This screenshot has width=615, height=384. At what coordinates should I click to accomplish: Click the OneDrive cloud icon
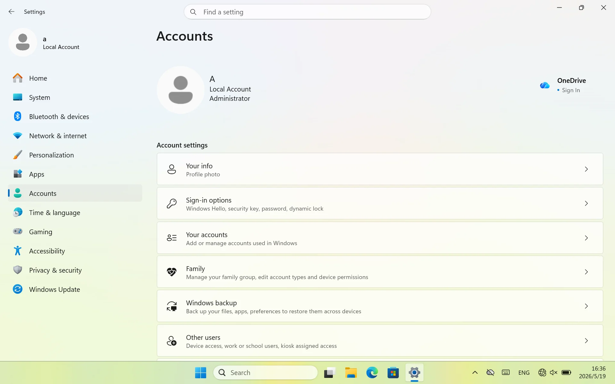(545, 85)
